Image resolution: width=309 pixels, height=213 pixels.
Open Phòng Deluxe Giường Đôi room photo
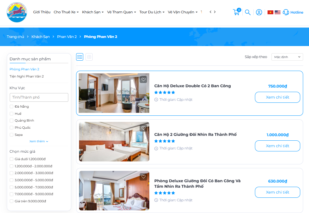(114, 191)
